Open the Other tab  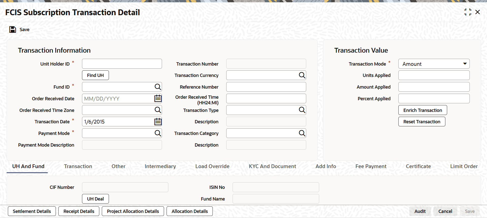tap(119, 166)
